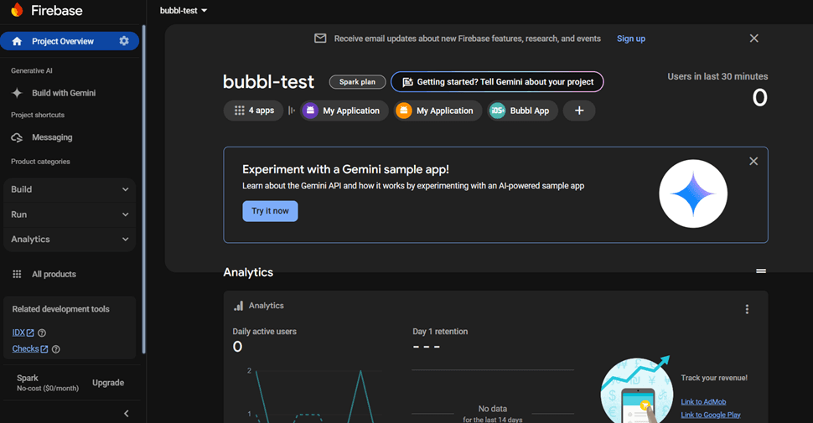The width and height of the screenshot is (813, 423).
Task: Expand the Analytics category in sidebar
Action: 70,239
